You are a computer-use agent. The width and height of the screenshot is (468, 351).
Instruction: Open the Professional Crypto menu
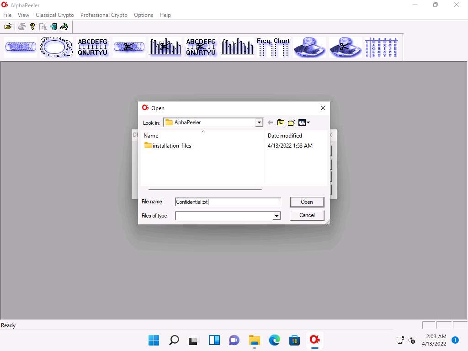click(x=104, y=15)
